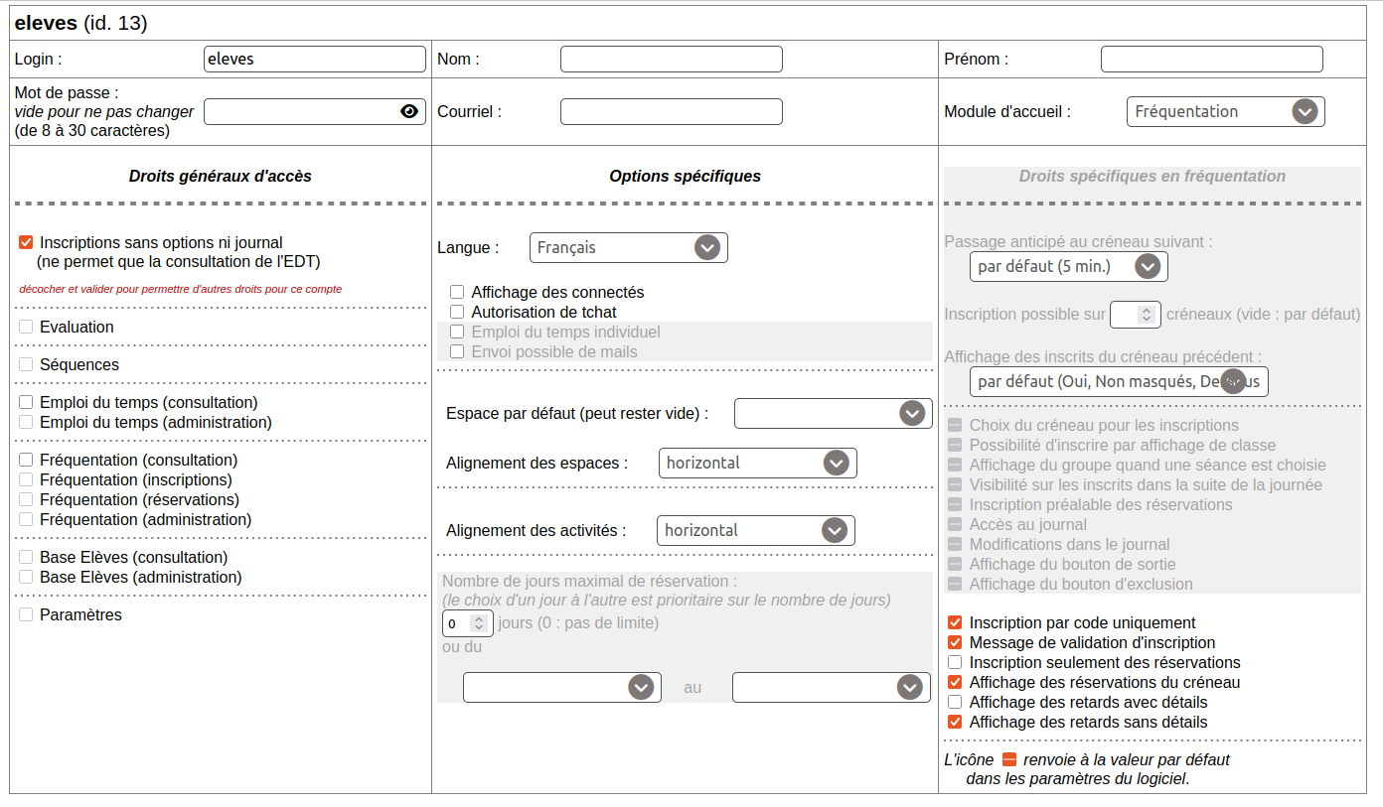The height and width of the screenshot is (807, 1383).
Task: Check 'Affichage des connectés'
Action: coord(457,292)
